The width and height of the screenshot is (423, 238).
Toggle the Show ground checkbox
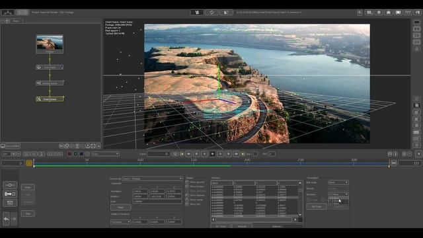pos(187,182)
